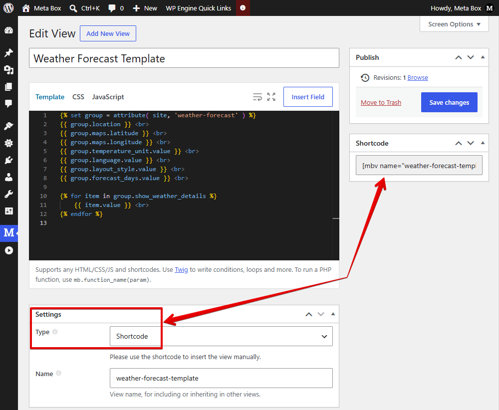Screen dimensions: 499x410
Task: Move Shortcode box up
Action: point(458,143)
